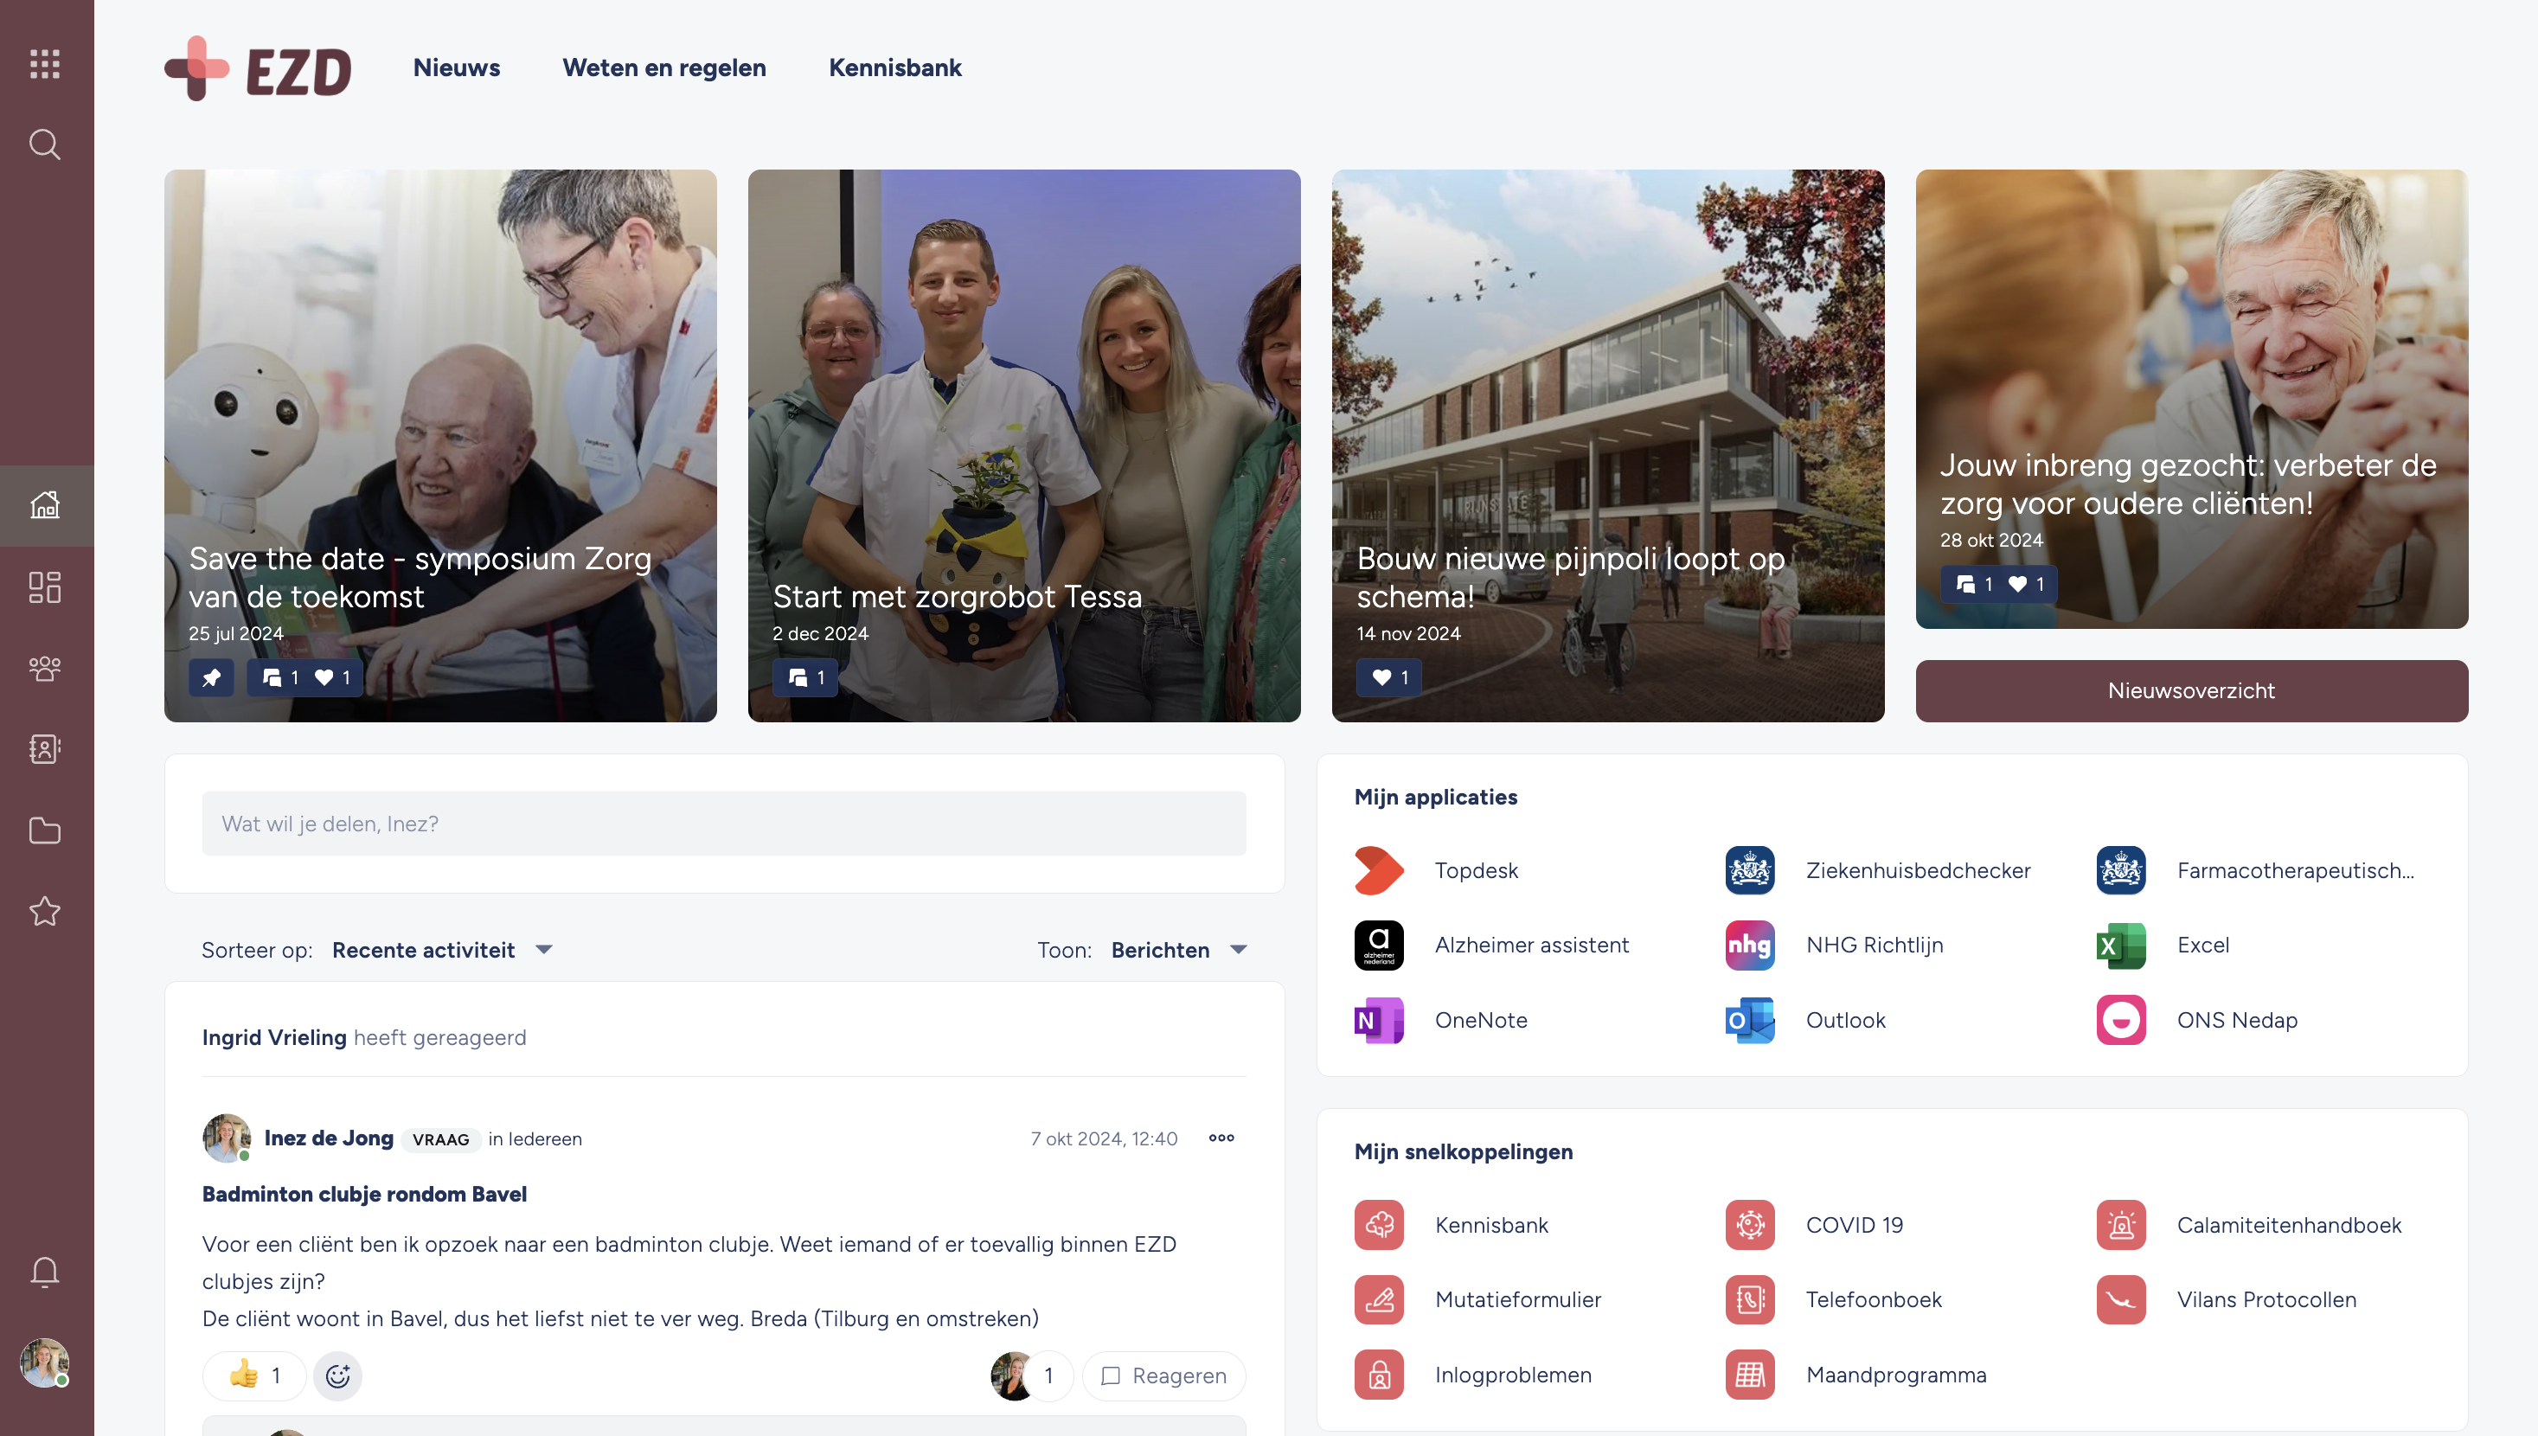Open the app launcher grid icon
2538x1436 pixels.
click(45, 64)
